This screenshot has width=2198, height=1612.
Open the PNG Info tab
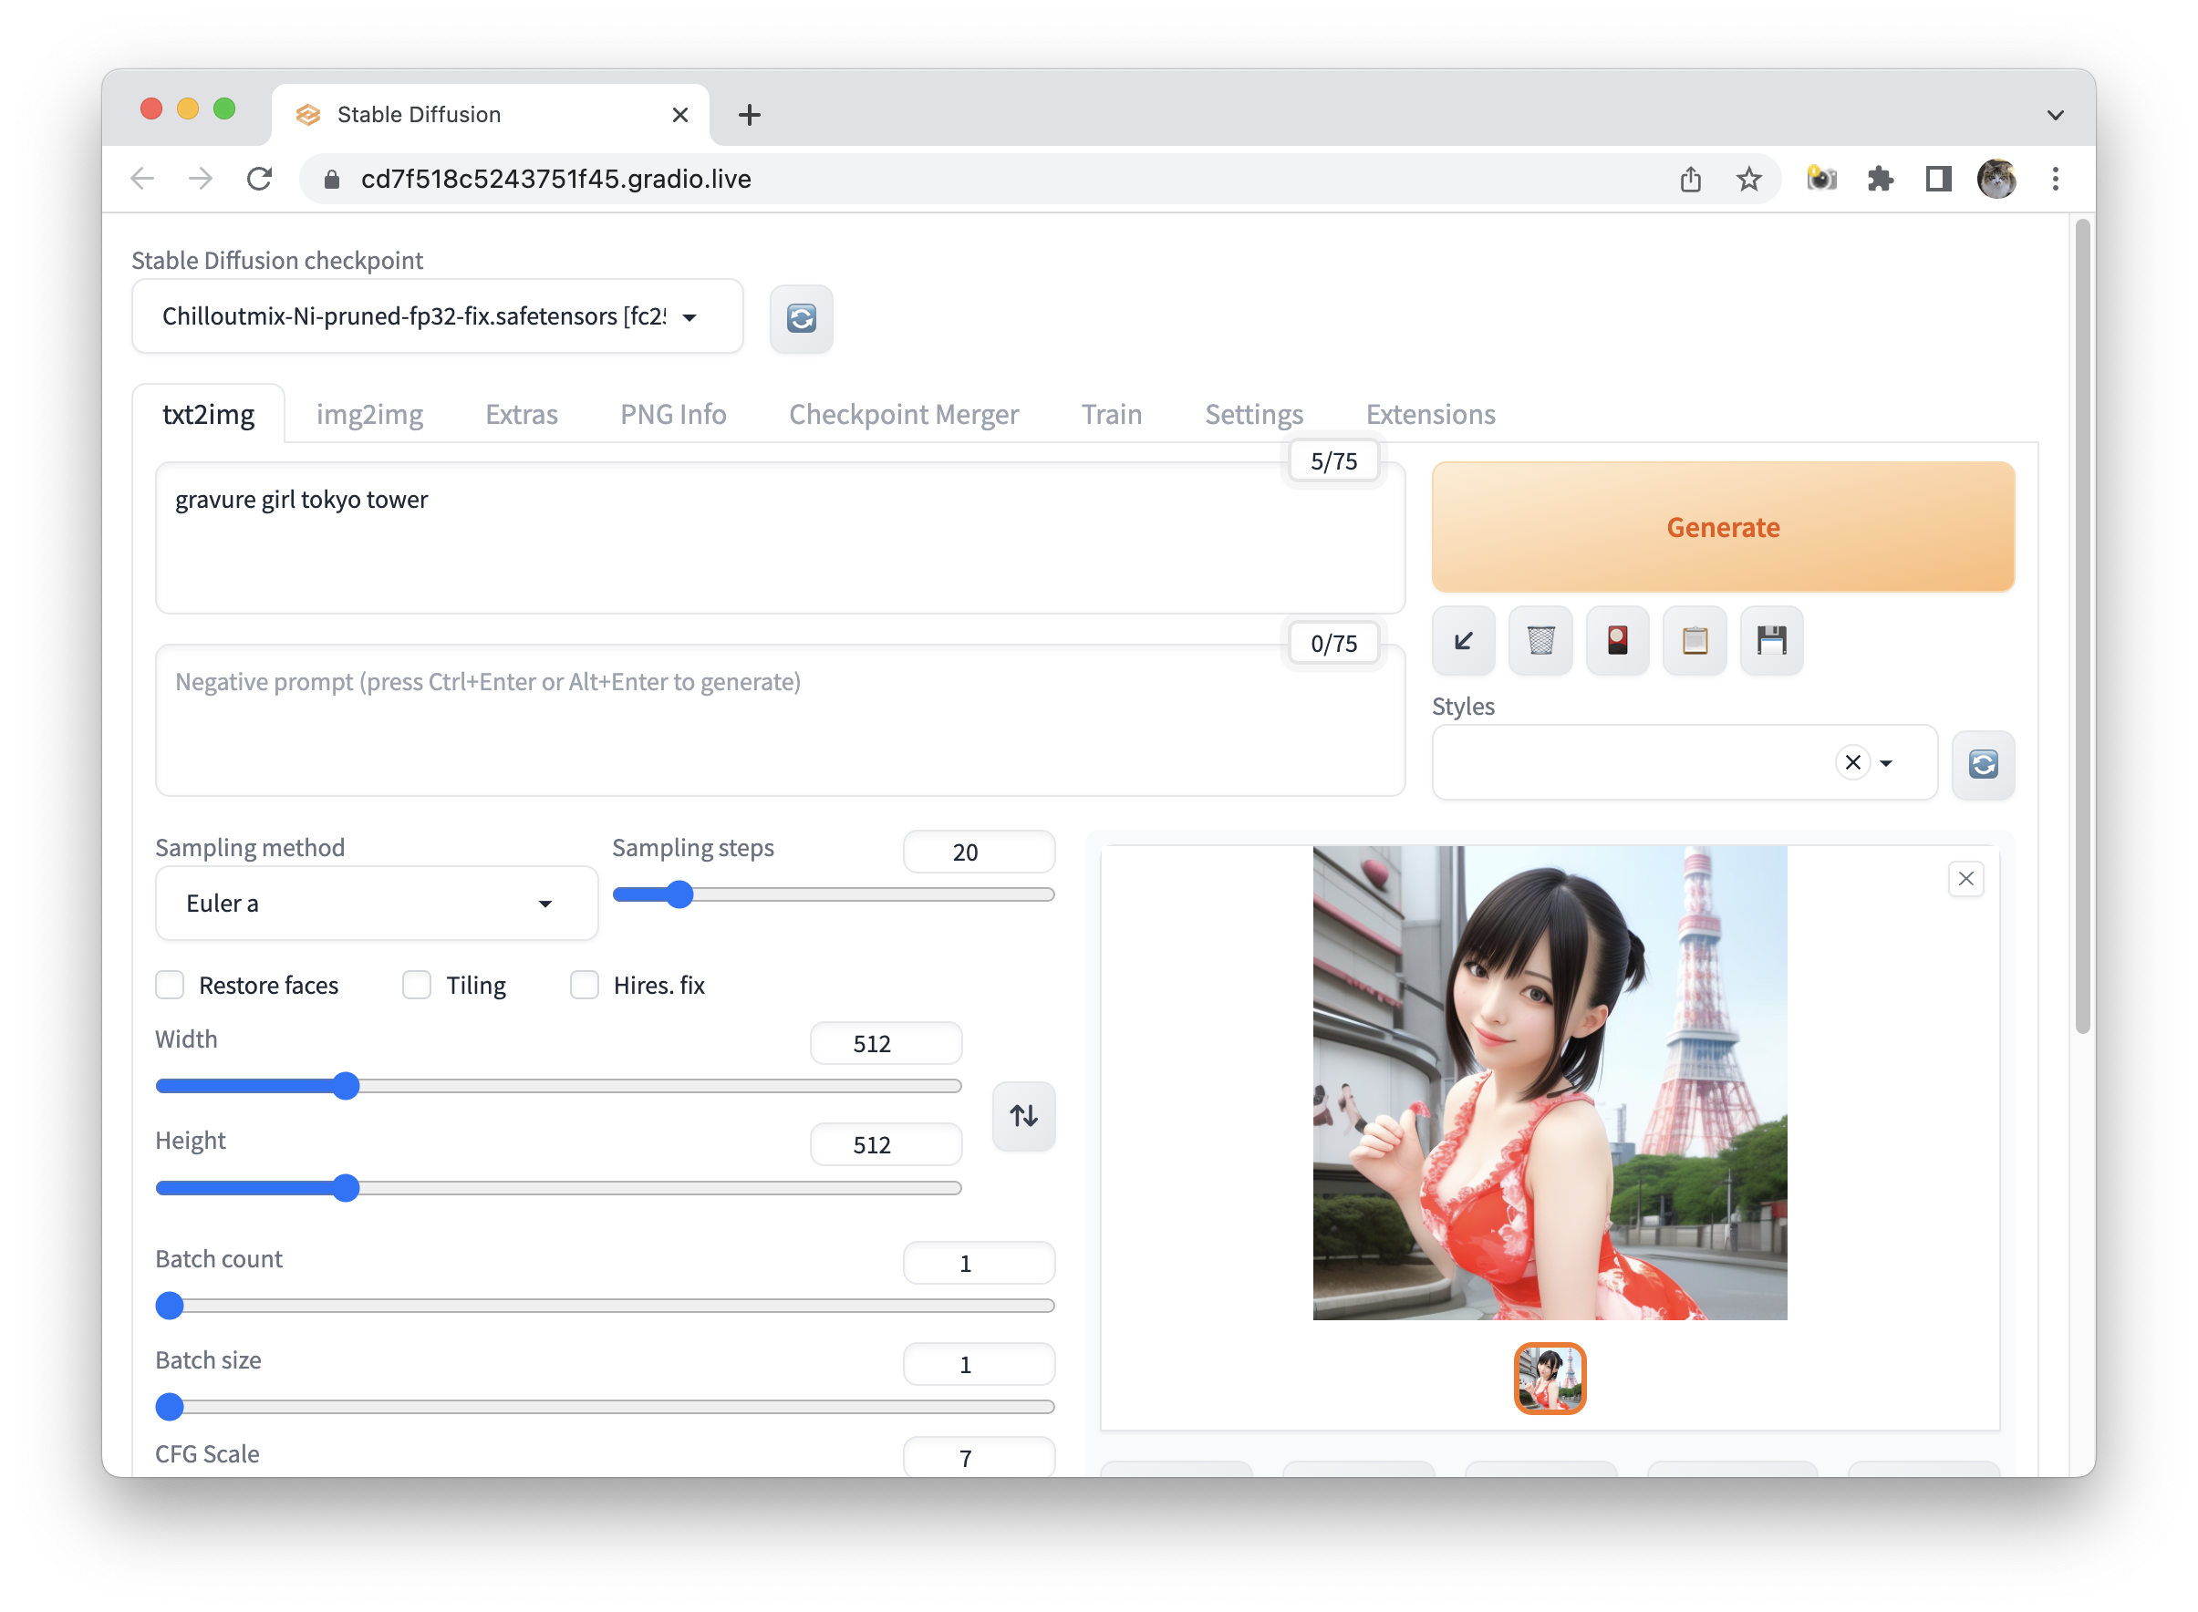(x=672, y=414)
